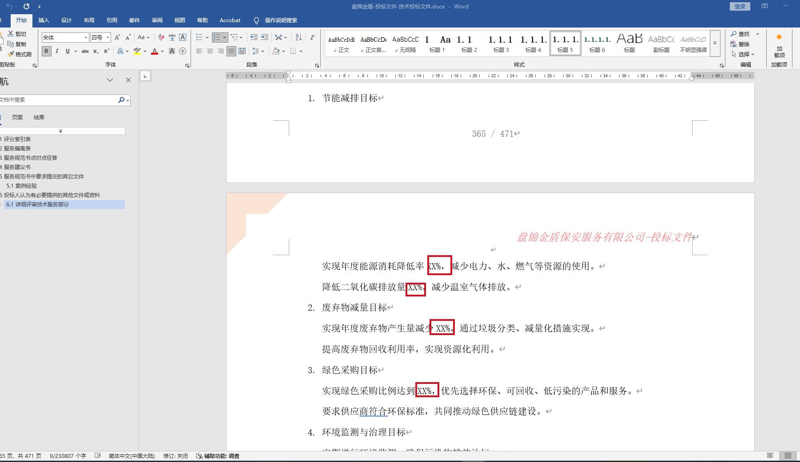Open the Change Case (Aa) dropdown
The width and height of the screenshot is (800, 462).
click(143, 38)
